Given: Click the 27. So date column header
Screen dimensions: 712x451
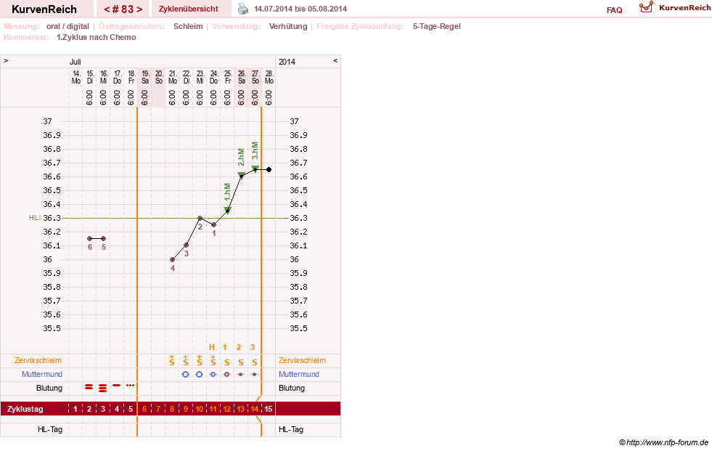Looking at the screenshot, I should [255, 77].
